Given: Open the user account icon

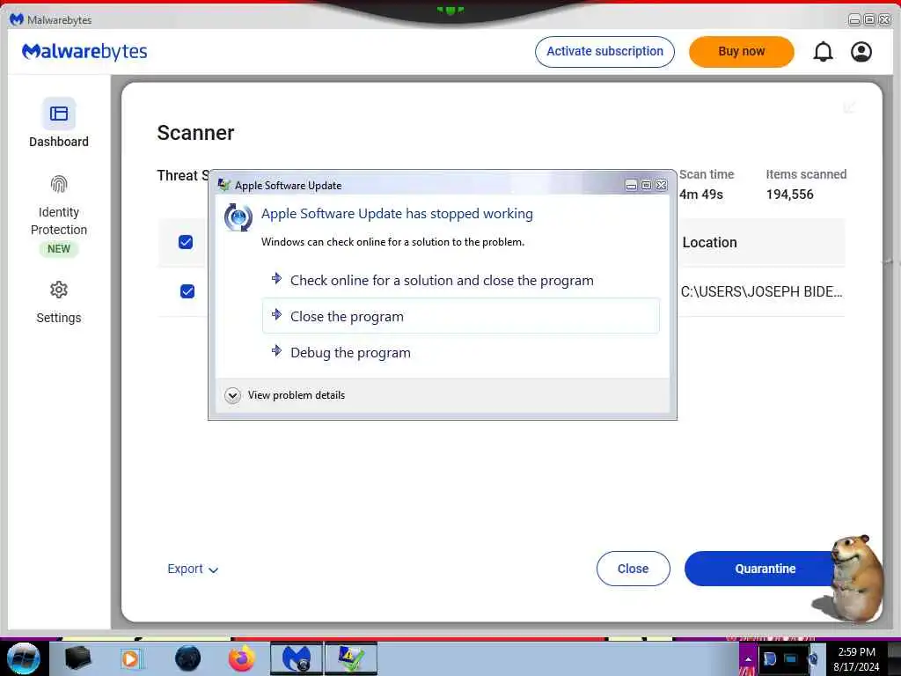Looking at the screenshot, I should point(861,52).
